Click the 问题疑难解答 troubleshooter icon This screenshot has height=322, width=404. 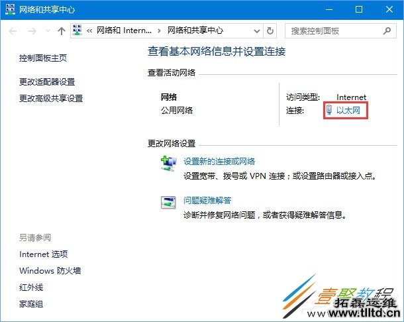(x=168, y=202)
